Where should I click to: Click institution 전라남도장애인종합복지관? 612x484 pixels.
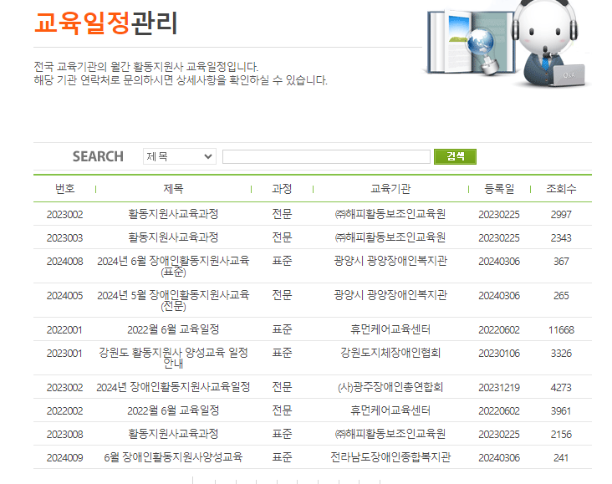click(x=390, y=457)
